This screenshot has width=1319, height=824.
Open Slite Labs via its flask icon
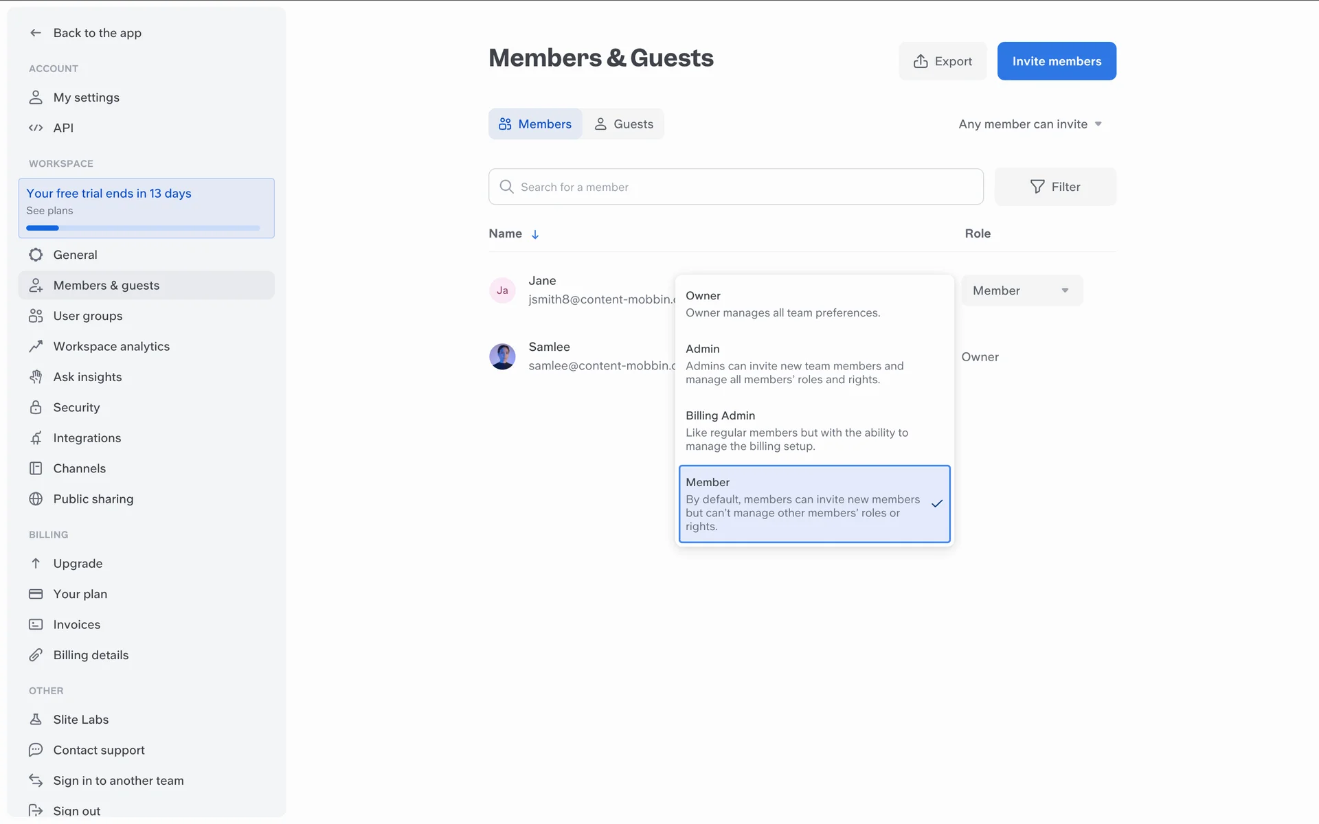point(36,720)
